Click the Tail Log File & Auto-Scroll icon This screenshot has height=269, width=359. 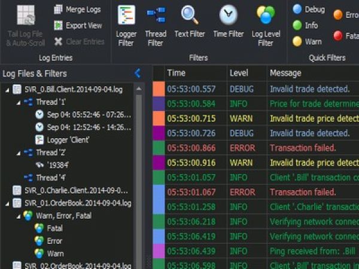click(x=26, y=15)
